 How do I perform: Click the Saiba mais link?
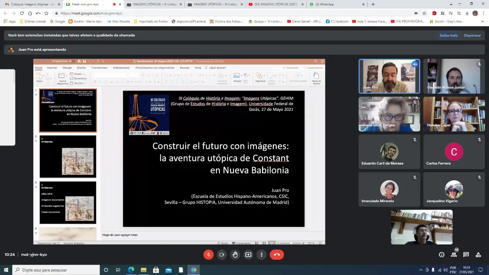[x=448, y=36]
